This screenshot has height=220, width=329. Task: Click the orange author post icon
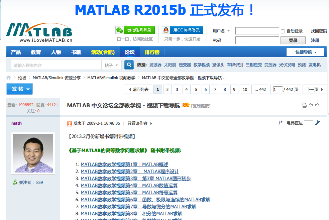coord(70,123)
